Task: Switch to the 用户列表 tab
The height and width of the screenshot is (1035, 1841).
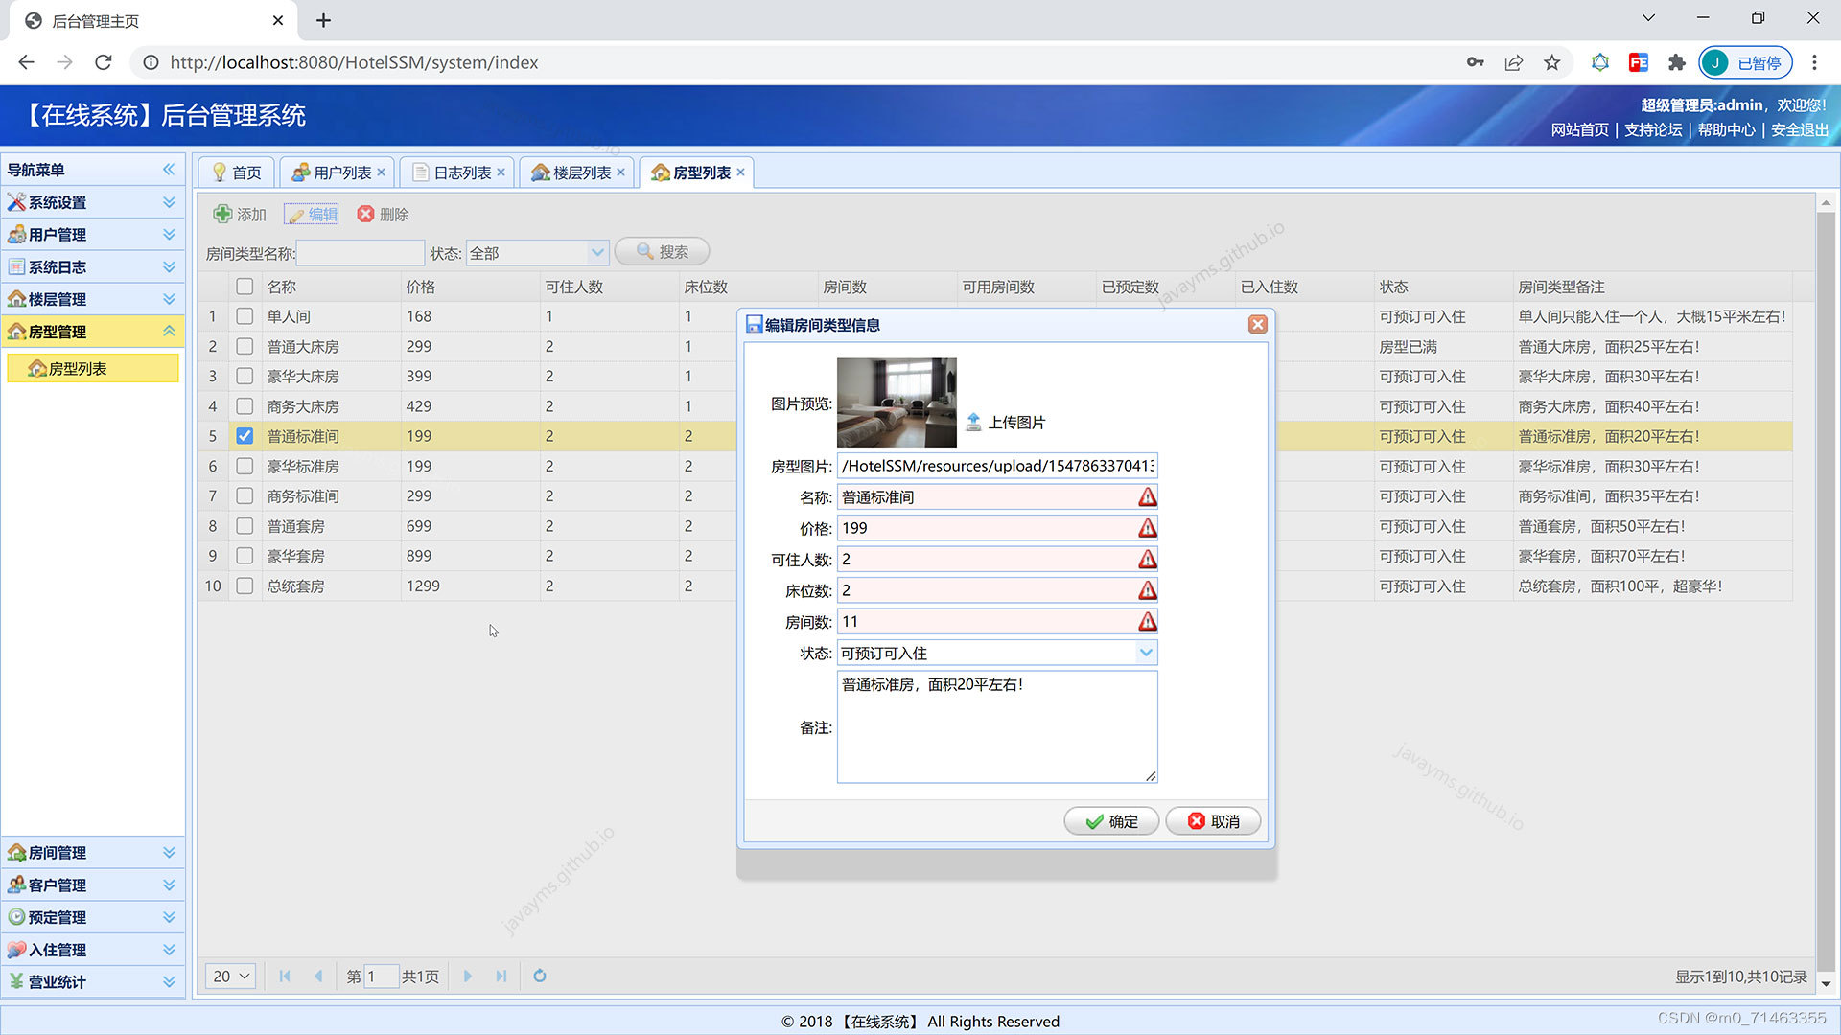Action: click(341, 172)
